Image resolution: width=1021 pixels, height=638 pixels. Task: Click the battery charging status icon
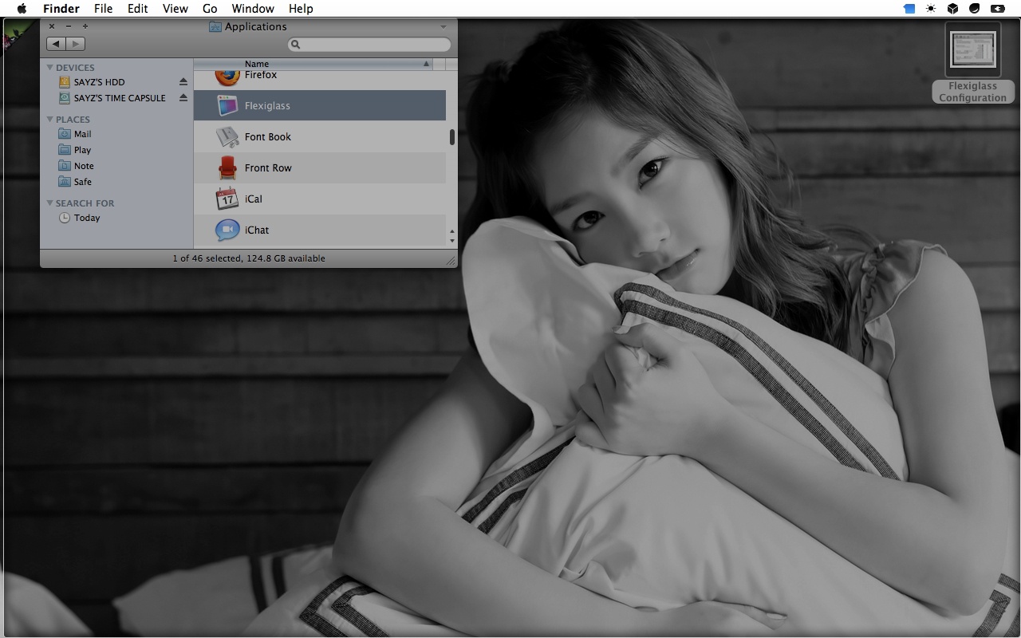[997, 9]
